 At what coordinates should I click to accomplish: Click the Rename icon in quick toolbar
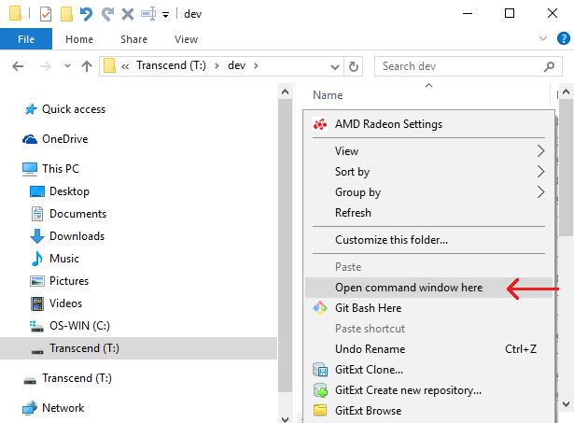(x=148, y=14)
